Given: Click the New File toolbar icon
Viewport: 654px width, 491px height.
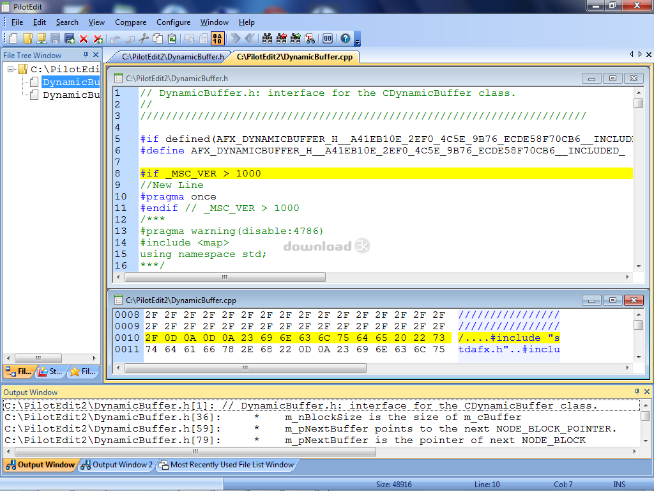Looking at the screenshot, I should point(13,39).
